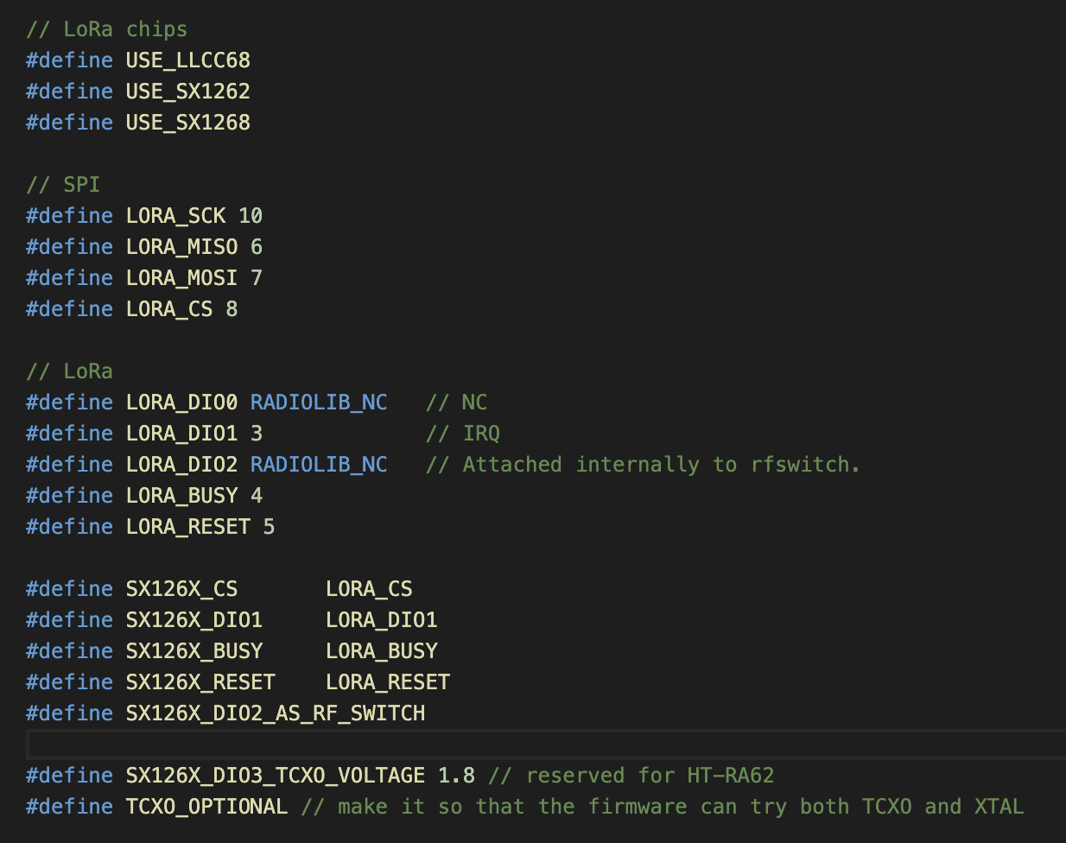The width and height of the screenshot is (1066, 843).
Task: Click RADIOLIB_NC on the LORA_DIO0 line
Action: coord(319,402)
